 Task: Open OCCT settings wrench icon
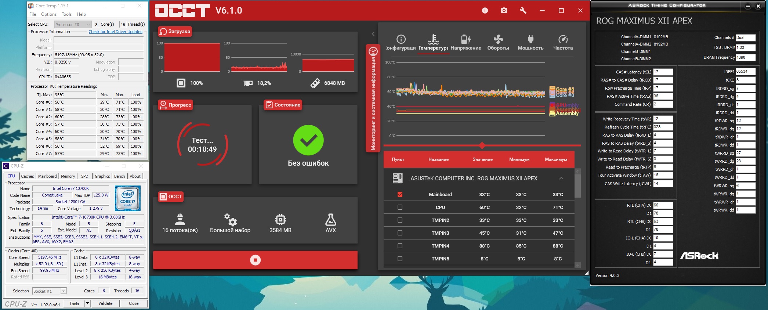tap(523, 11)
